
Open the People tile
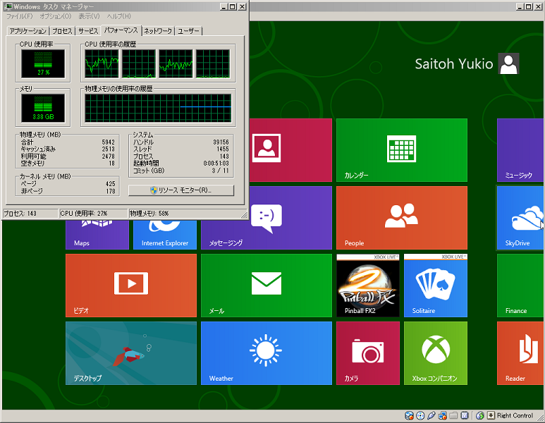[x=401, y=217]
